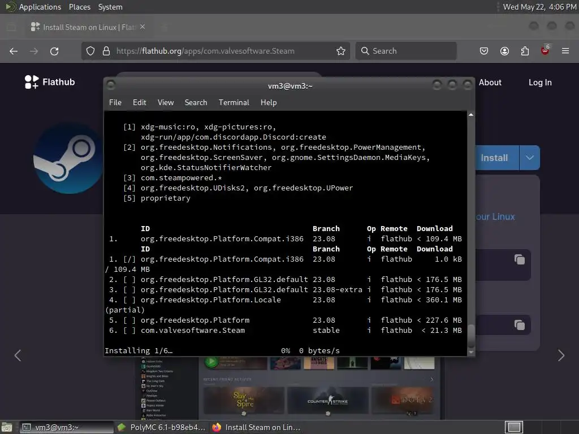Open the terminal Search menu
This screenshot has height=434, width=579.
click(196, 102)
